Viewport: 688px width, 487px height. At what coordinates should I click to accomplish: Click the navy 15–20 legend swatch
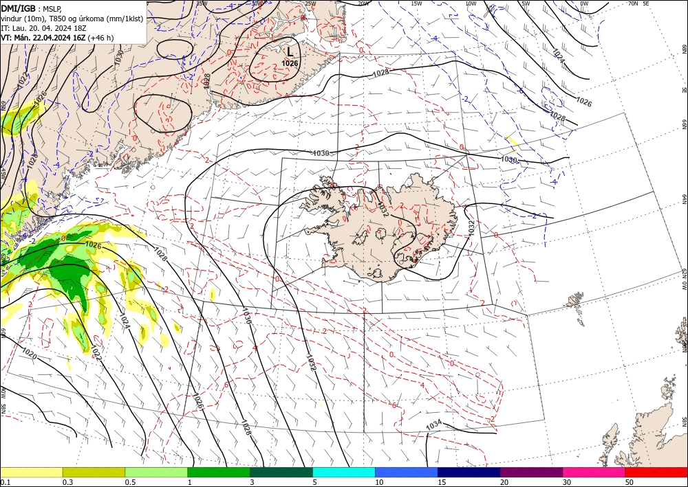pos(469,472)
